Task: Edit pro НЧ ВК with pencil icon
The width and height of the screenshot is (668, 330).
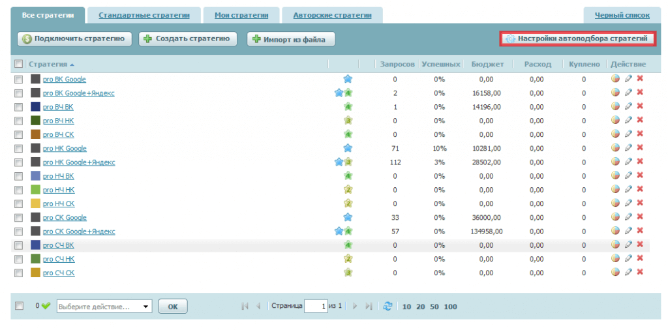Action: pyautogui.click(x=628, y=175)
